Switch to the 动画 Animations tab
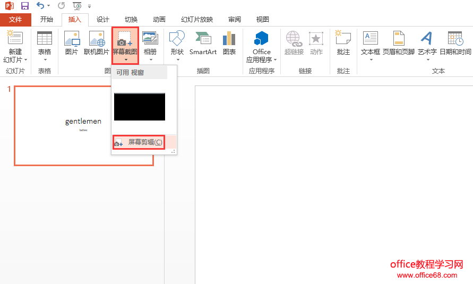473x284 pixels. tap(159, 20)
